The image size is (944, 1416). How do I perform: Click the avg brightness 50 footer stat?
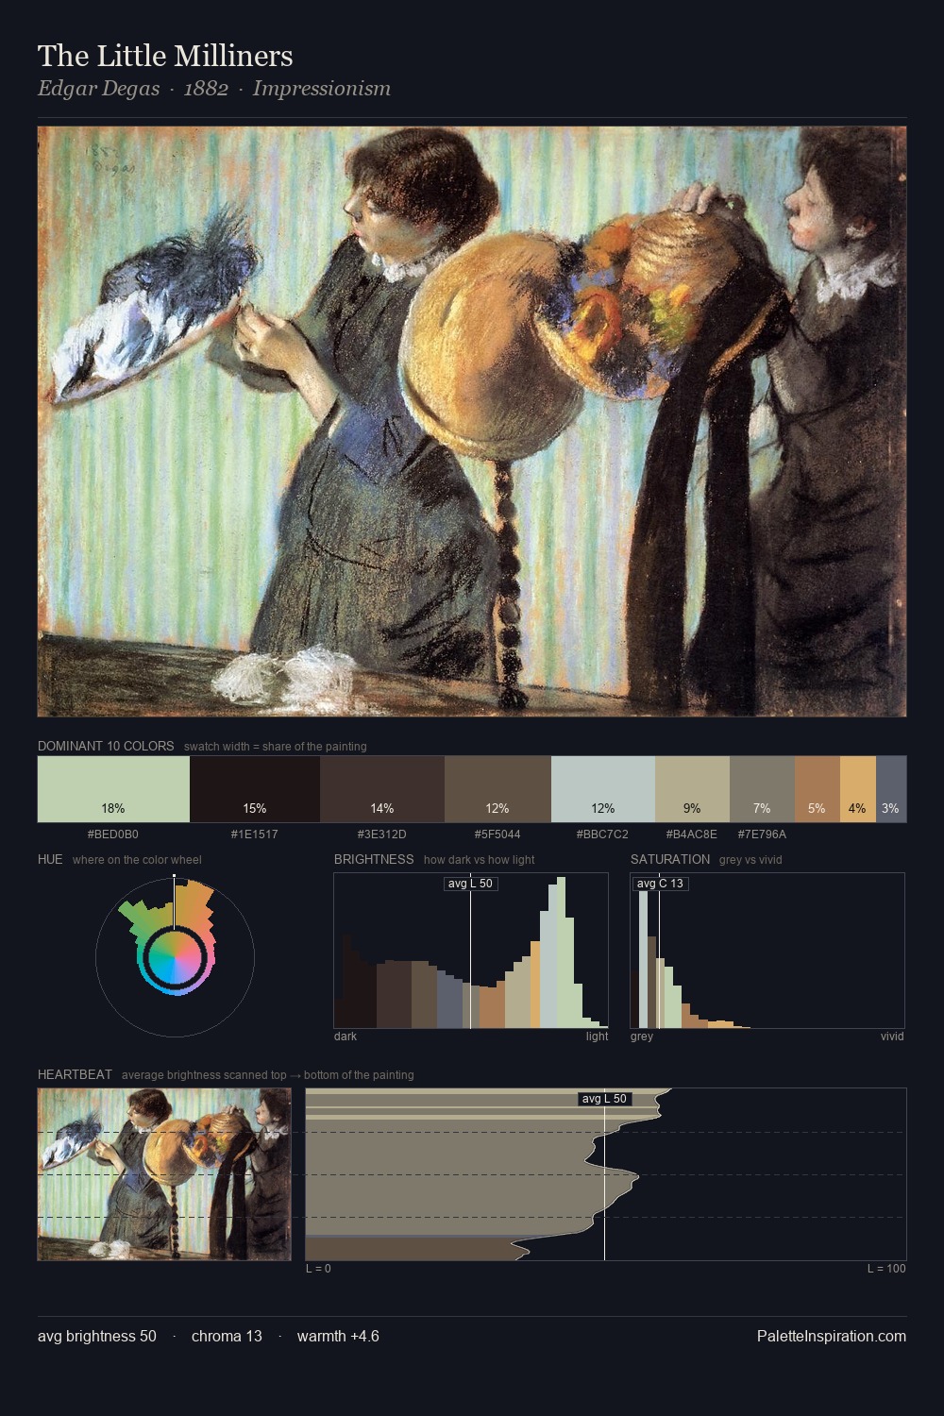click(x=97, y=1336)
